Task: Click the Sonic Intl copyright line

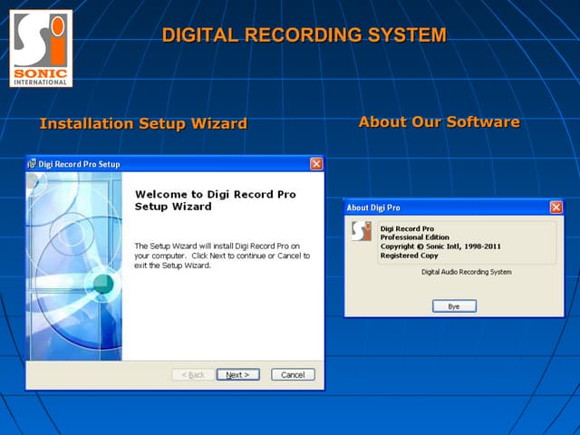Action: (440, 246)
